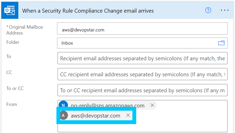Image resolution: width=235 pixels, height=133 pixels.
Task: Focus the CC recipients field
Action: click(142, 74)
